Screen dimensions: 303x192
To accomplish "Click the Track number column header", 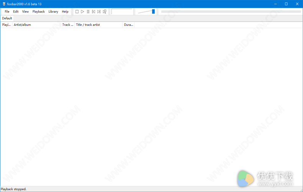I will coord(68,25).
